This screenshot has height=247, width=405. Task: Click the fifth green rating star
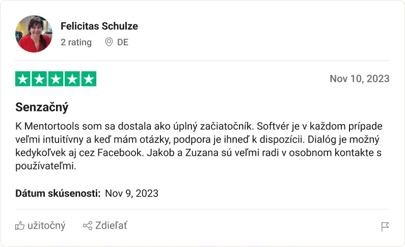click(x=89, y=79)
